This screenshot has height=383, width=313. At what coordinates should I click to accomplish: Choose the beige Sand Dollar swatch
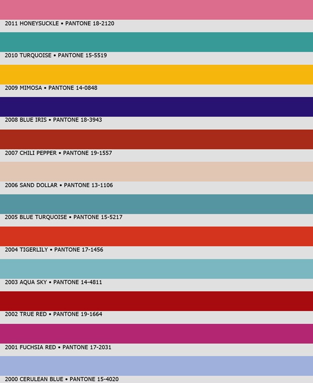[156, 172]
